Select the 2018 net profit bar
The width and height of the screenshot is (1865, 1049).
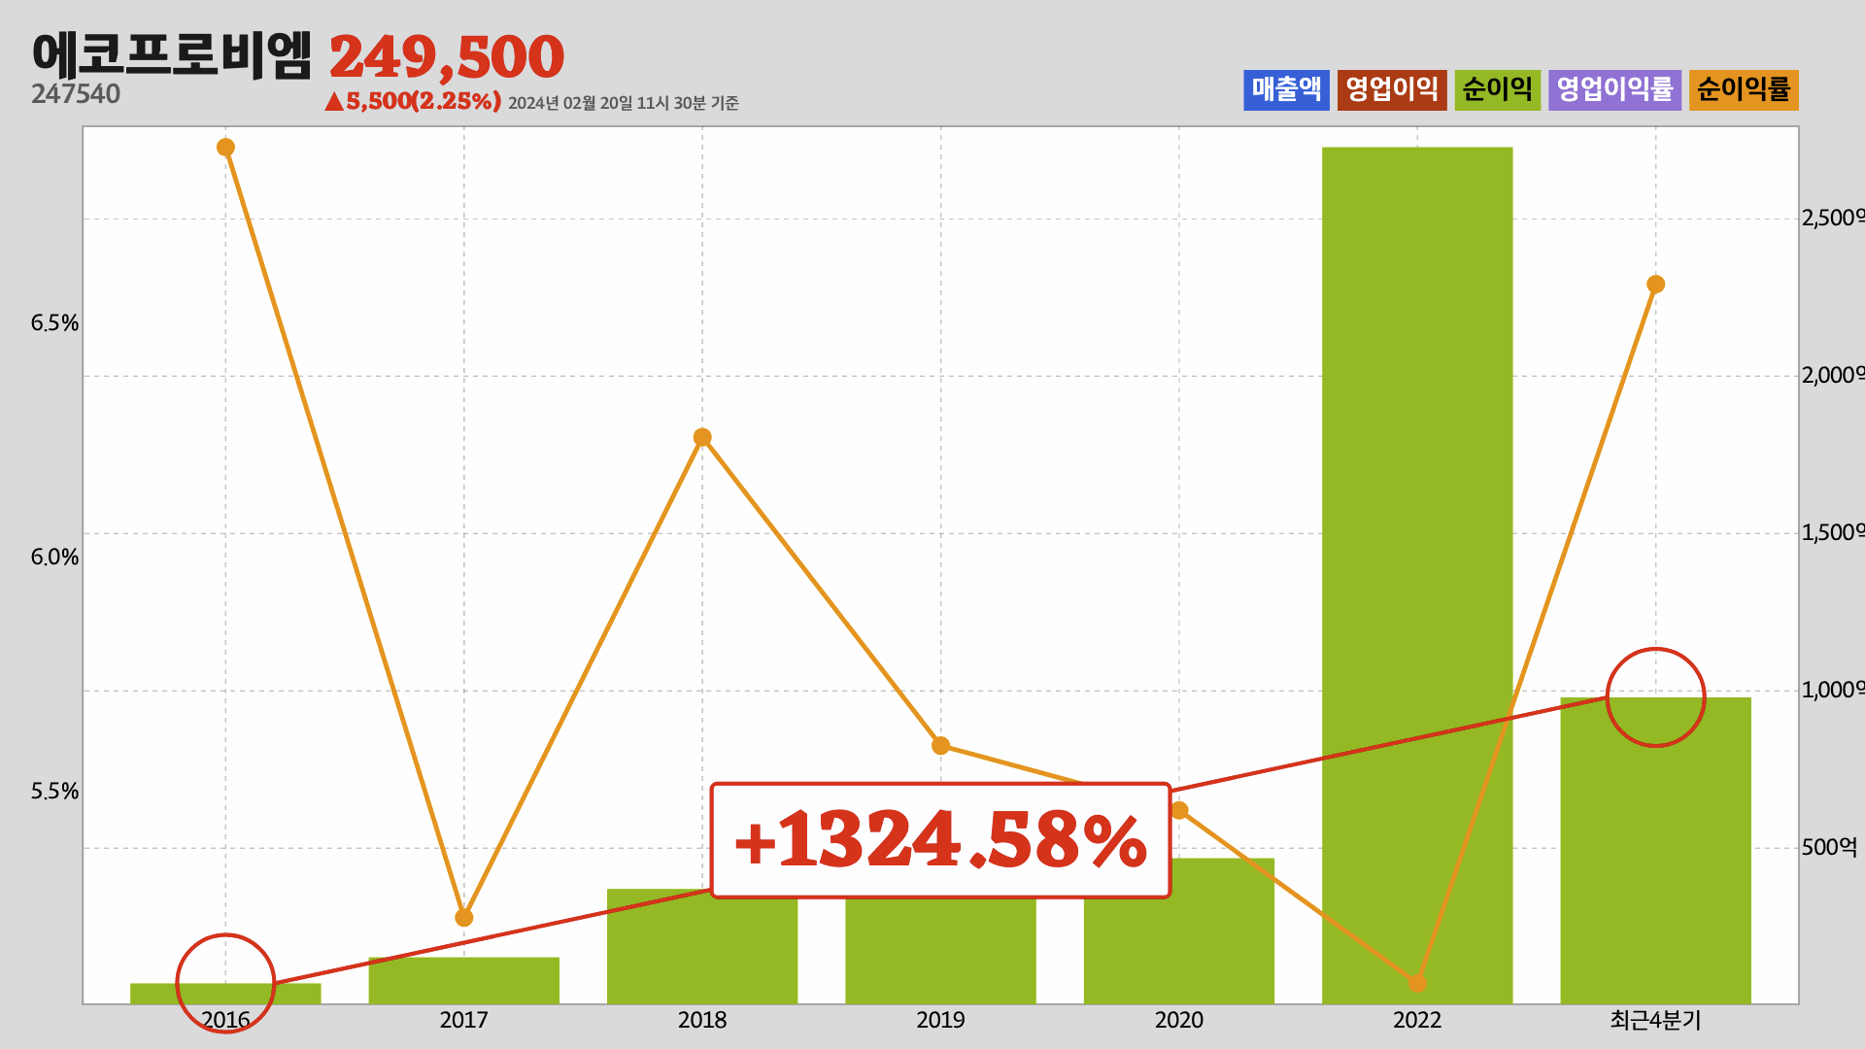[702, 946]
